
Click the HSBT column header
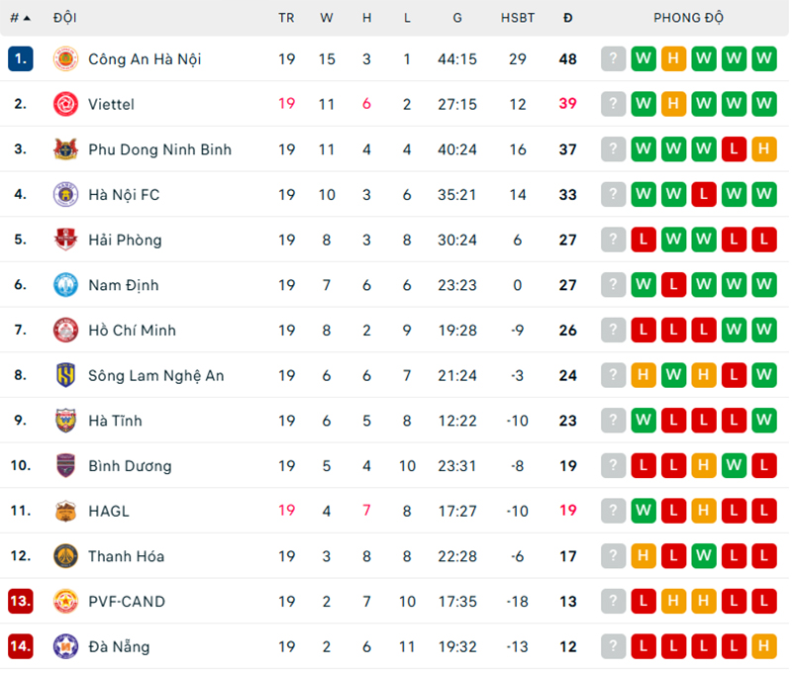[518, 18]
